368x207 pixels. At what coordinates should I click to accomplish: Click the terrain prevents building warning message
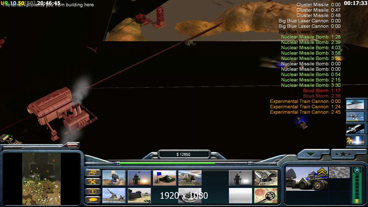[x=48, y=5]
